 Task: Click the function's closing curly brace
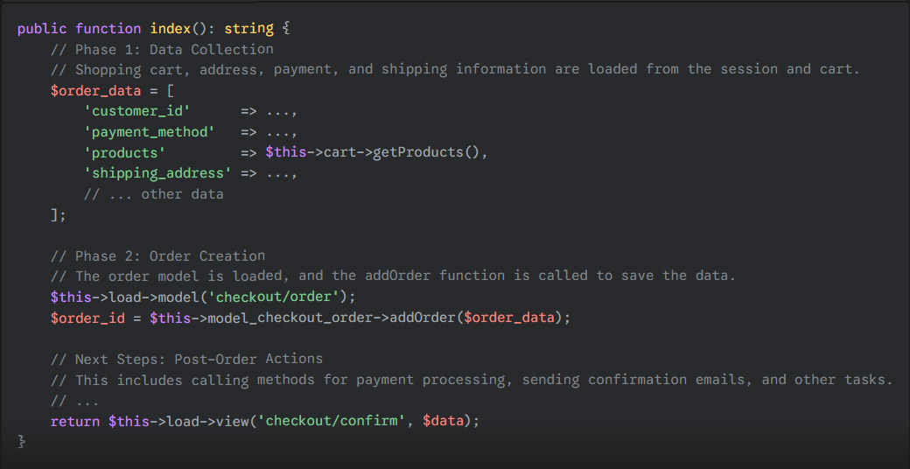tap(22, 442)
